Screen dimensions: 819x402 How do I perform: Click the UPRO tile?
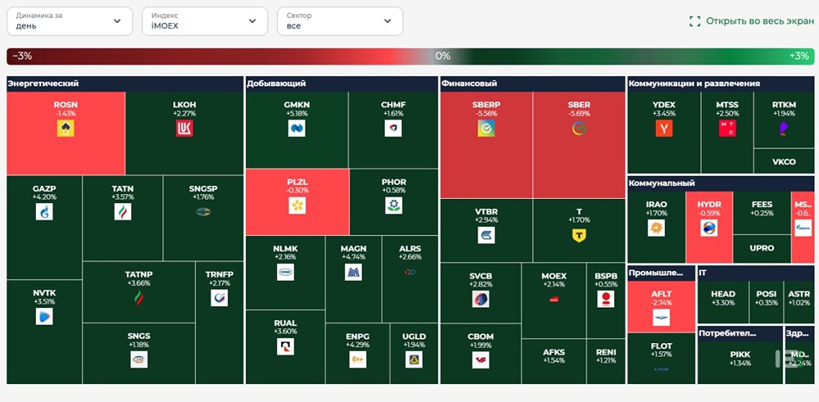pyautogui.click(x=762, y=249)
